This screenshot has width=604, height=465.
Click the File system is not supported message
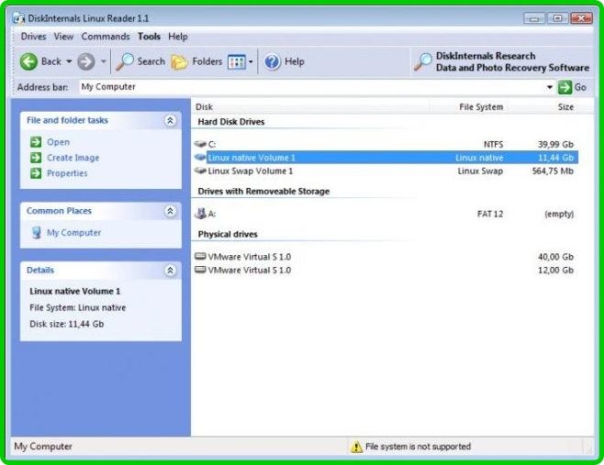point(418,447)
